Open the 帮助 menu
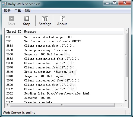The image size is (133, 117). (28, 11)
